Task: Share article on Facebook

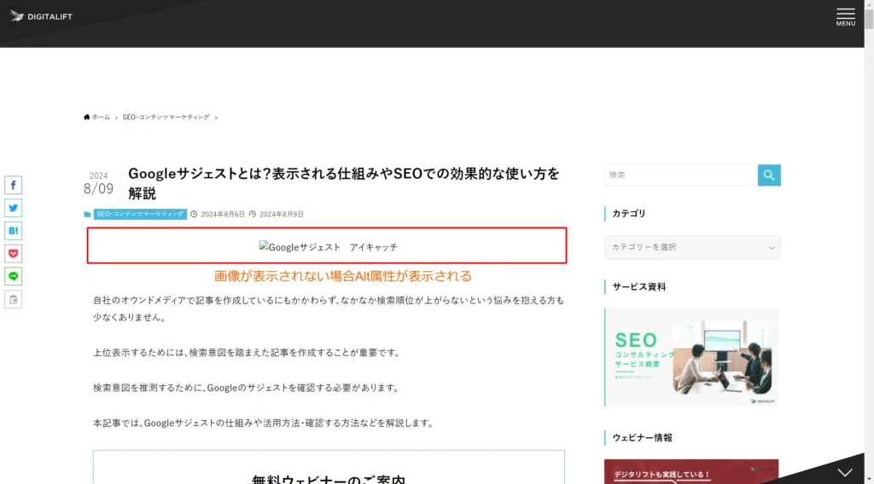Action: coord(14,185)
